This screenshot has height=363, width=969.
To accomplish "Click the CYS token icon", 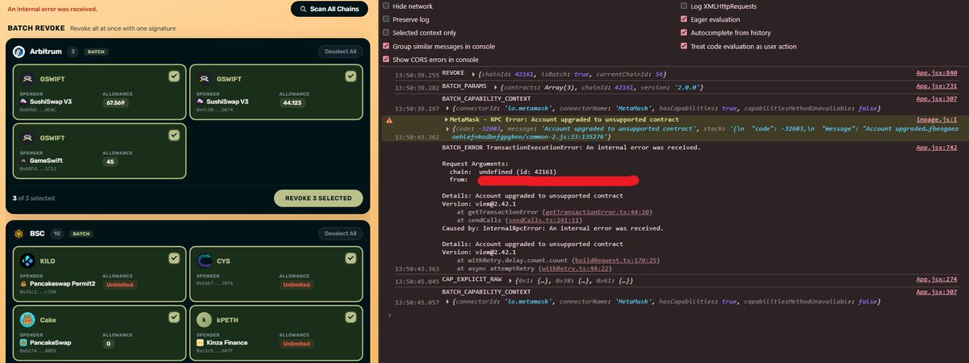I will [x=203, y=261].
